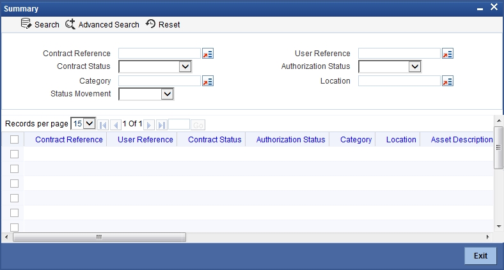The width and height of the screenshot is (504, 270).
Task: Sort by Contract Status column header
Action: coord(215,140)
